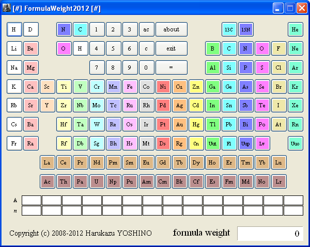Click the Zn zinc button
Screen dimensions: 310x247
click(196, 87)
